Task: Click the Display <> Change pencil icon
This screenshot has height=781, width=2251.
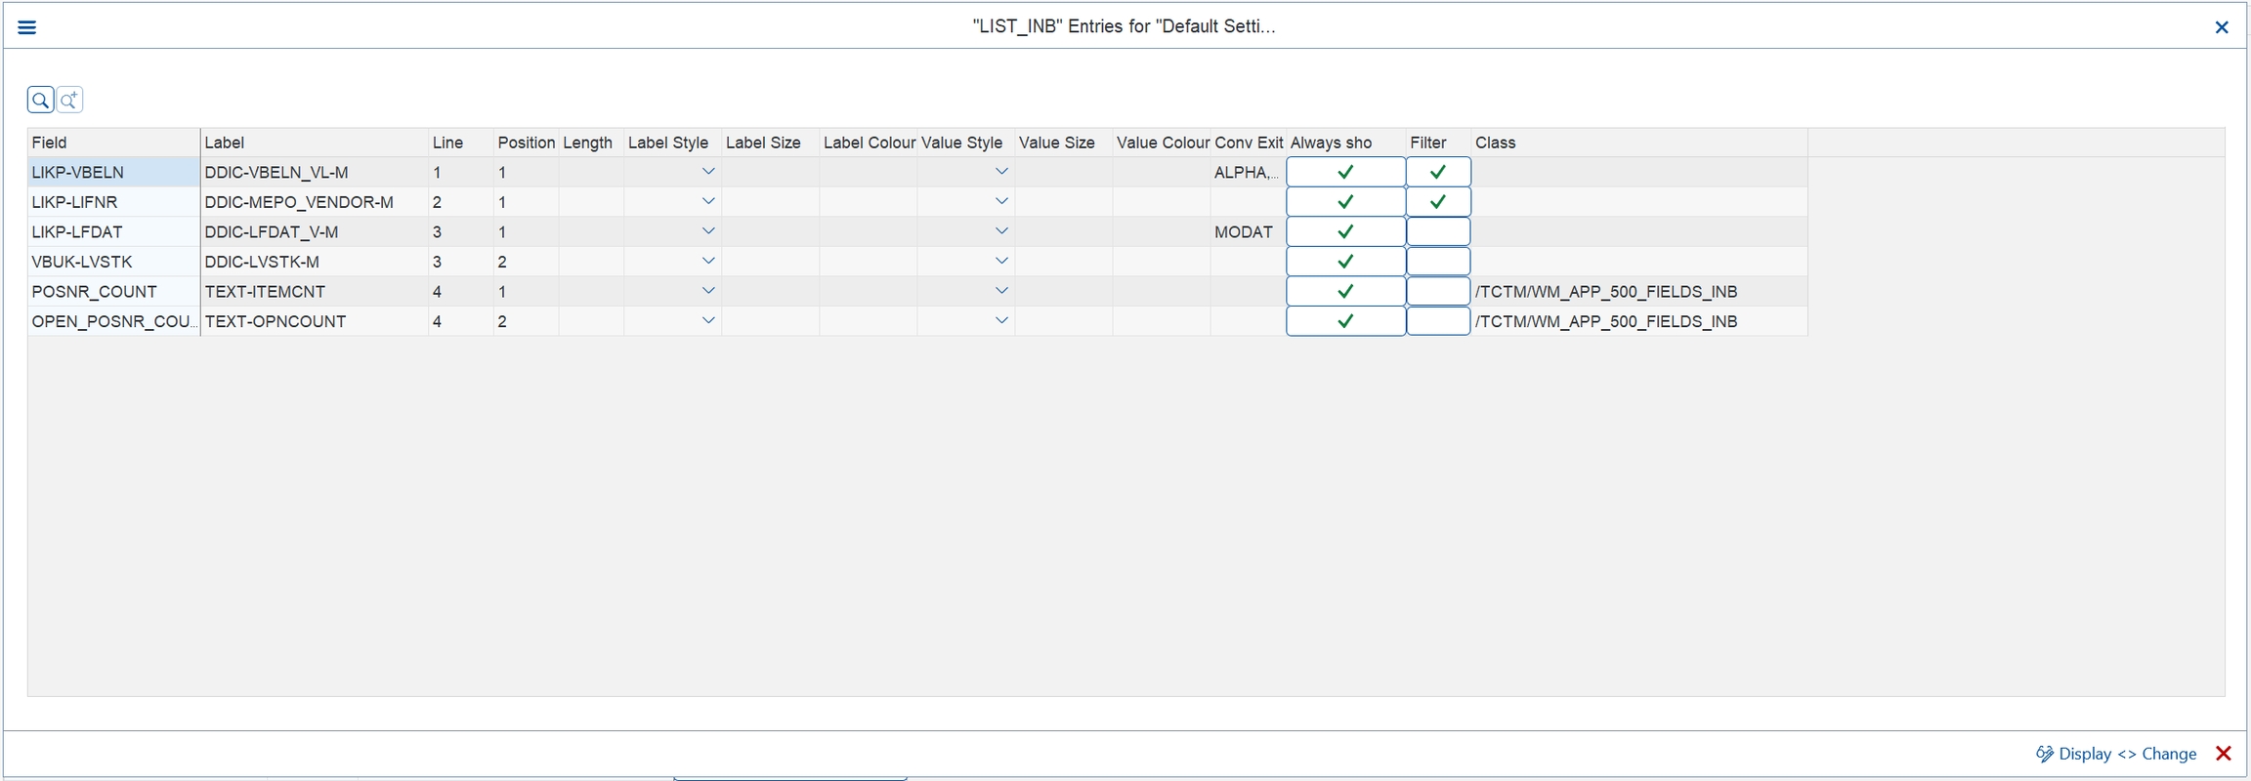Action: pyautogui.click(x=2044, y=754)
